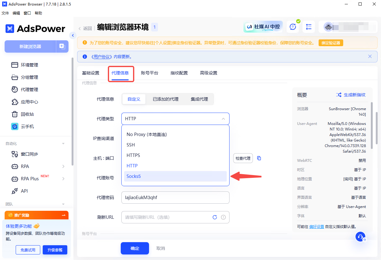Switch to the 指纹配置 tab

179,73
